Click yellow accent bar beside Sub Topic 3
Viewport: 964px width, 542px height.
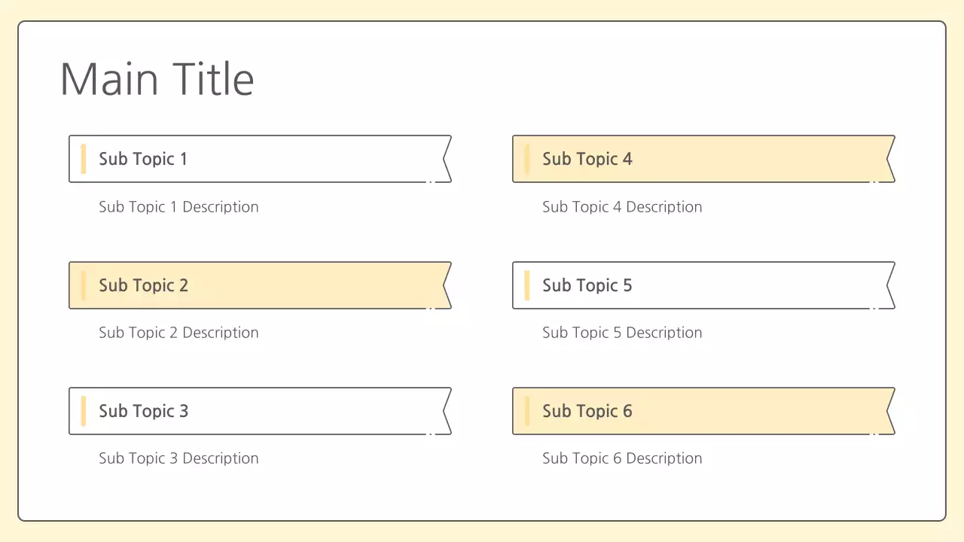coord(84,411)
